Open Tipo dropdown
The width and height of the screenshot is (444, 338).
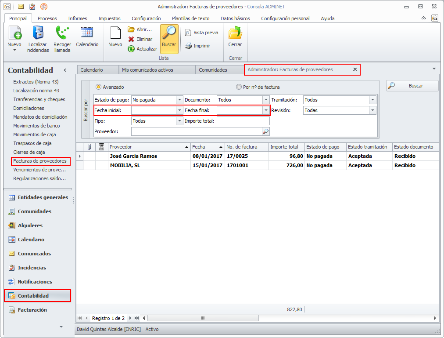pos(179,121)
